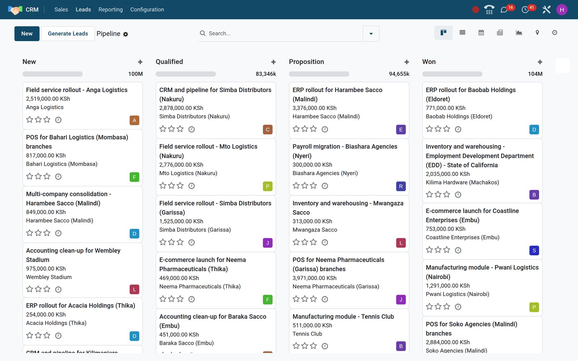The image size is (578, 361).
Task: Set first priority star on Anga Logistics card
Action: tap(30, 119)
